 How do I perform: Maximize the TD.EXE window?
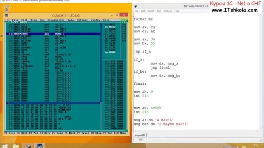(x=117, y=15)
